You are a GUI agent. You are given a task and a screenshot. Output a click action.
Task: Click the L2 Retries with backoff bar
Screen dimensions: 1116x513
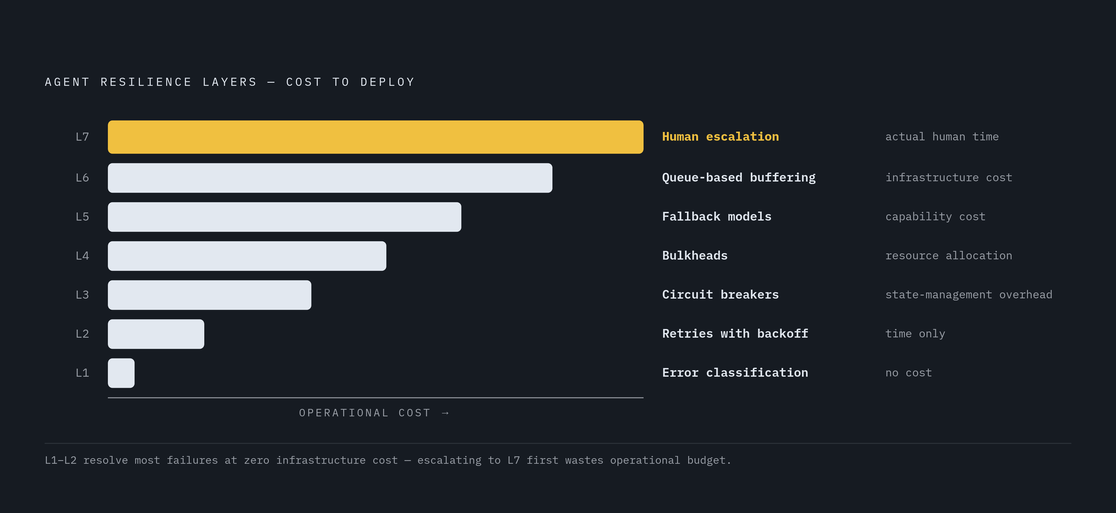click(156, 334)
